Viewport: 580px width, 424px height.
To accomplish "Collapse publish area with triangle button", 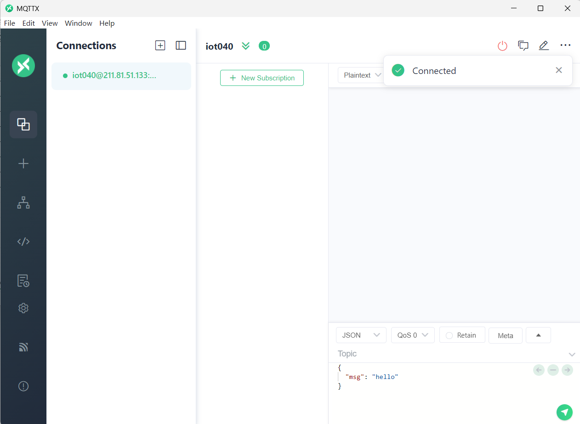I will (538, 335).
